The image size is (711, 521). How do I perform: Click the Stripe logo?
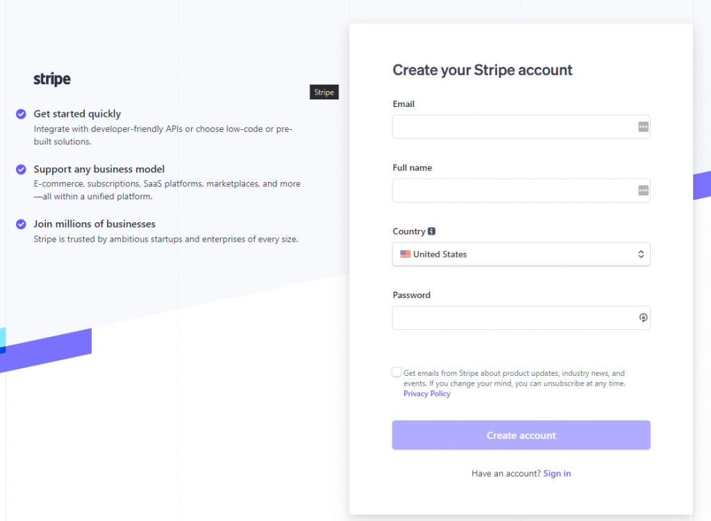52,79
